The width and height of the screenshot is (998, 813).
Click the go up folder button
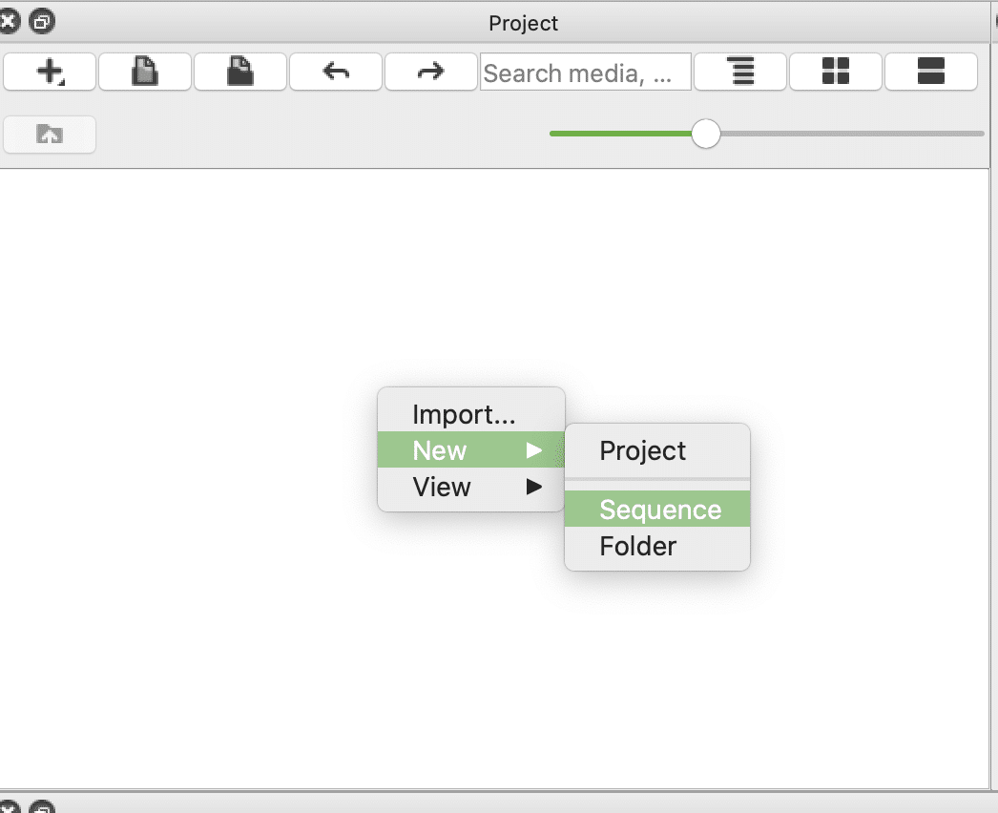point(50,135)
